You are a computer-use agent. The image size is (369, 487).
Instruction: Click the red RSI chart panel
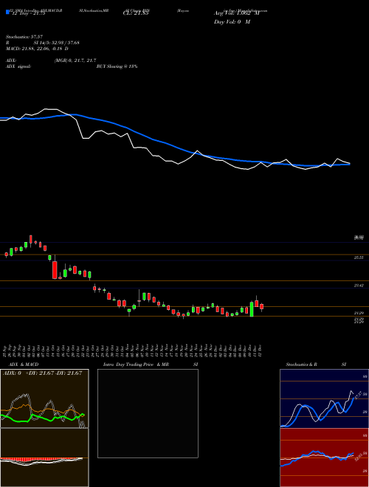[x=324, y=457]
